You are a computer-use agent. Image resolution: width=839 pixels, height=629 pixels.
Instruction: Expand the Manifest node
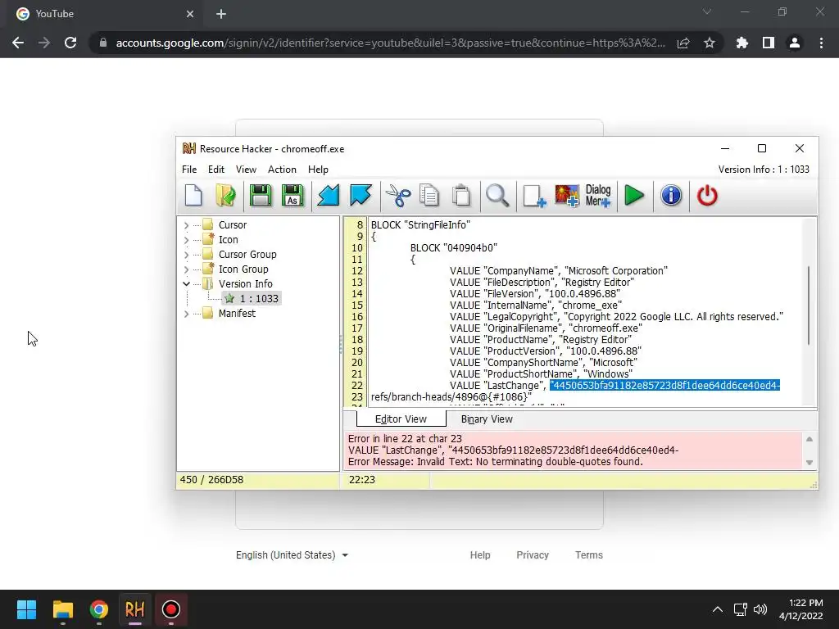click(186, 314)
